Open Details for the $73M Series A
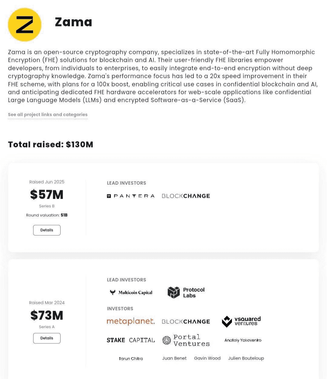Image resolution: width=327 pixels, height=379 pixels. click(47, 338)
